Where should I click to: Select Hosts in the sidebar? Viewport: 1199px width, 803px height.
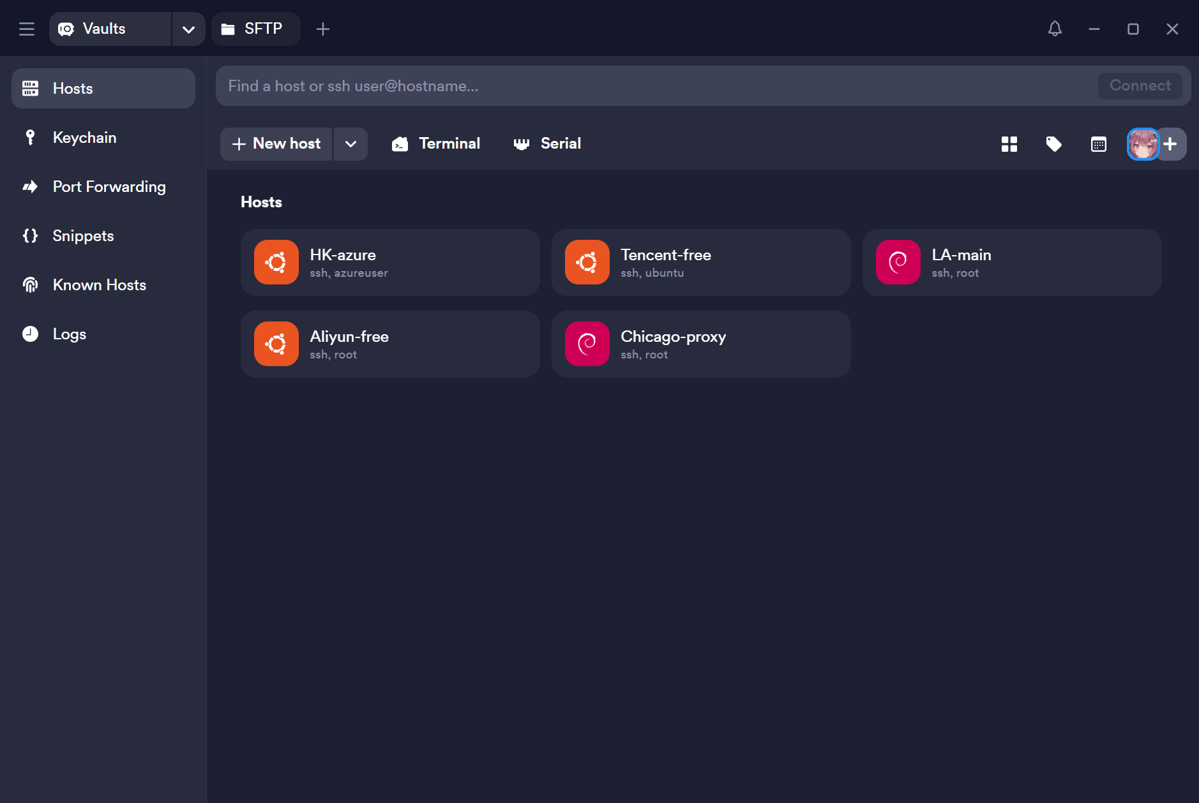[103, 88]
